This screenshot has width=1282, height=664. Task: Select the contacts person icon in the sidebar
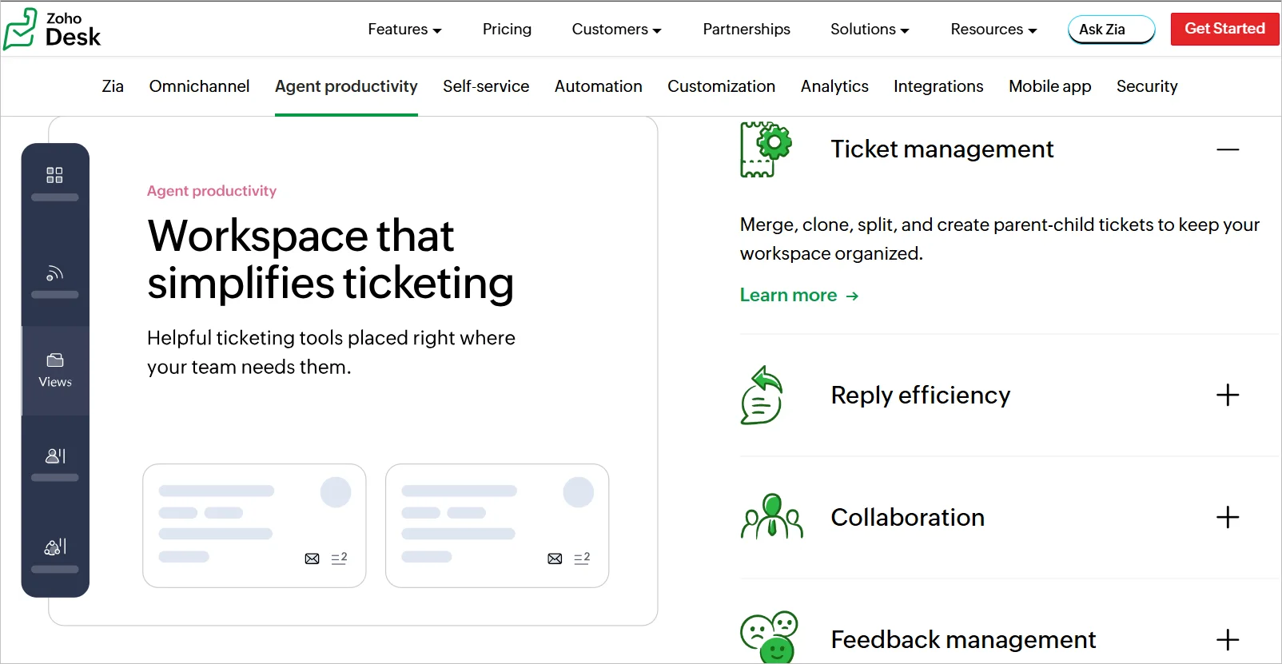pyautogui.click(x=55, y=455)
